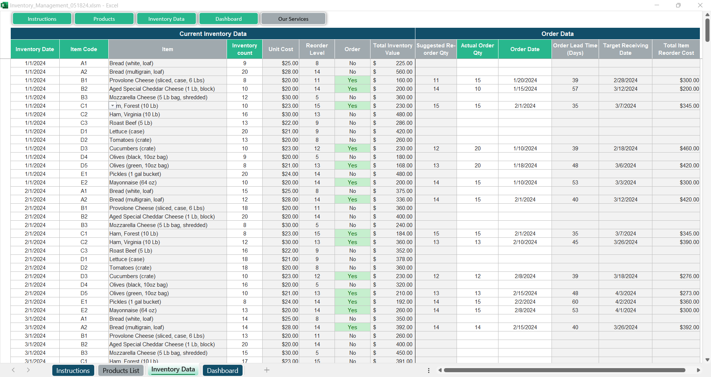The height and width of the screenshot is (377, 711).
Task: Click the horizontal scrollbar left arrow
Action: (x=440, y=370)
